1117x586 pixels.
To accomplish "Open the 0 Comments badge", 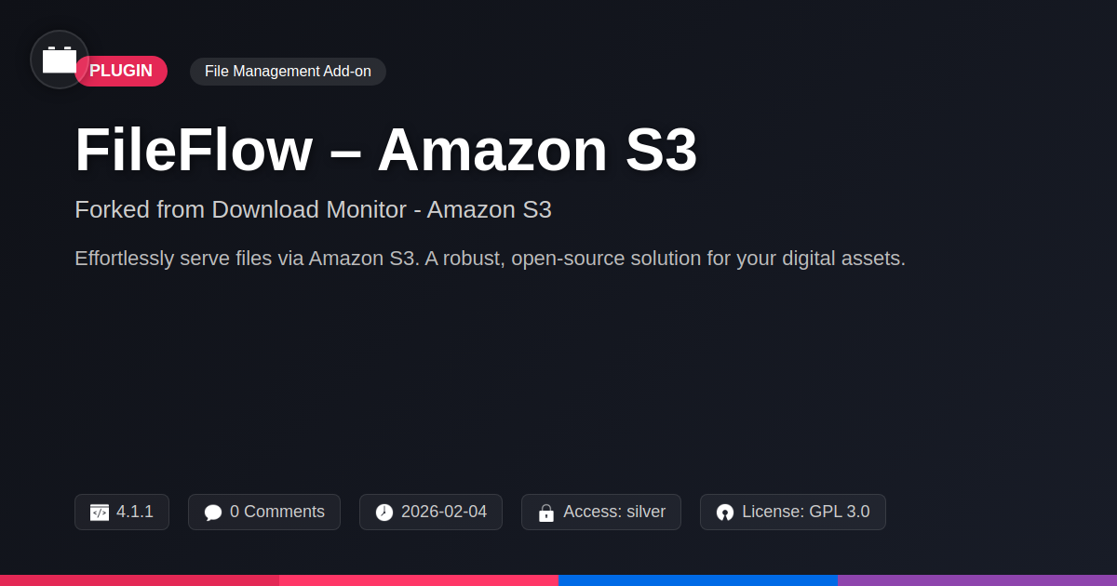I will pos(276,512).
